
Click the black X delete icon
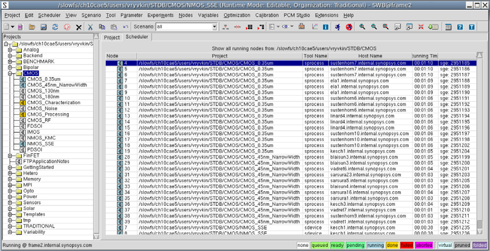[79, 27]
